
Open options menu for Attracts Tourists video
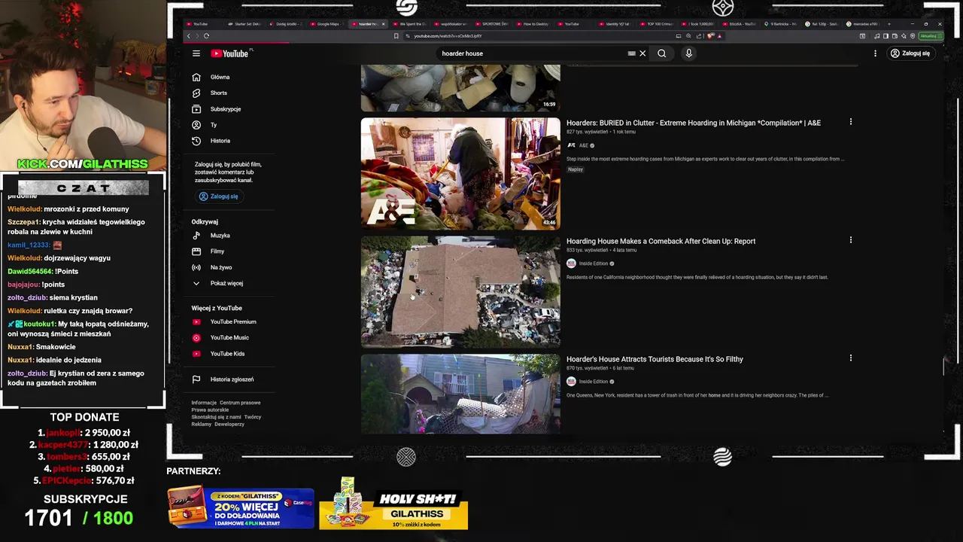(x=851, y=358)
